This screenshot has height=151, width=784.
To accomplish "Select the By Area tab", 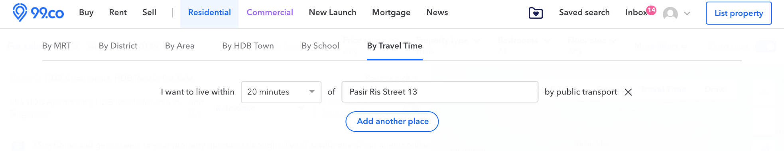I will tap(180, 46).
